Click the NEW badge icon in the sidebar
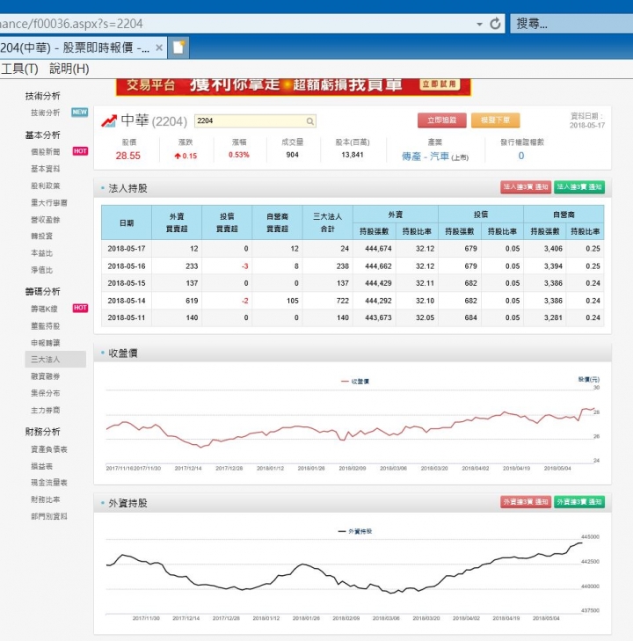633x641 pixels. point(79,112)
